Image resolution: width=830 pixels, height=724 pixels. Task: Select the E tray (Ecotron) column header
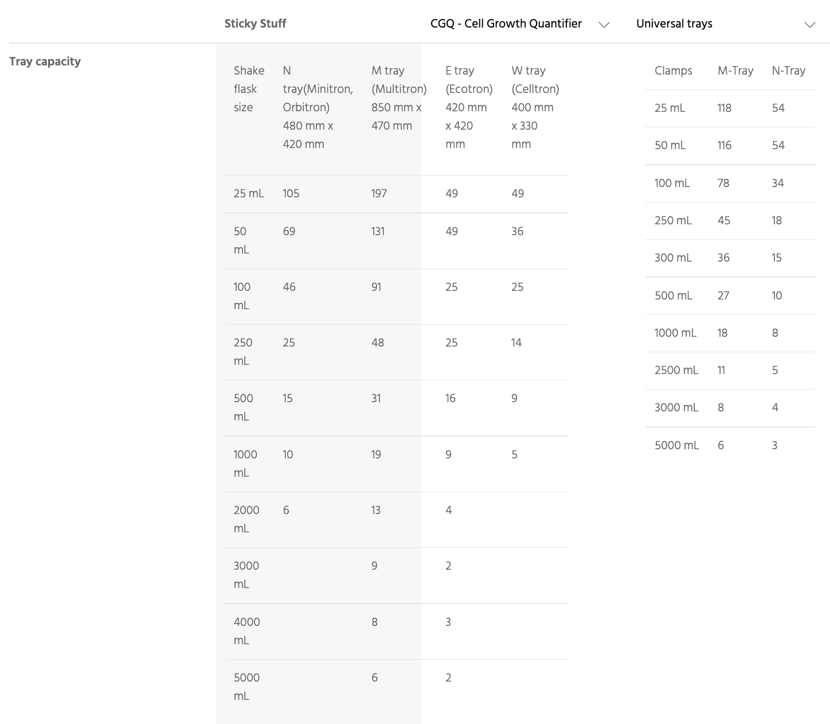[469, 107]
